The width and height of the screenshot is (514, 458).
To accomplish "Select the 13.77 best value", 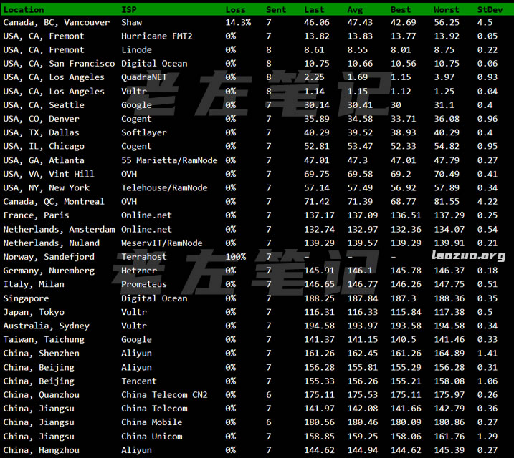I will pos(403,36).
